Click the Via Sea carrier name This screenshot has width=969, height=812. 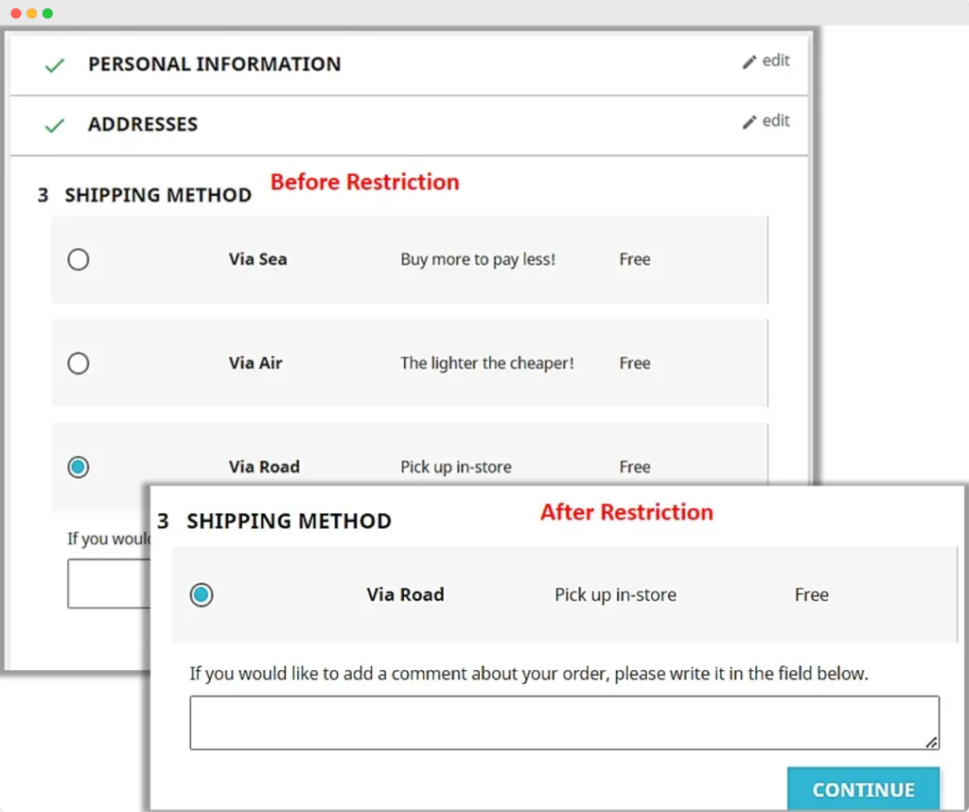coord(257,259)
